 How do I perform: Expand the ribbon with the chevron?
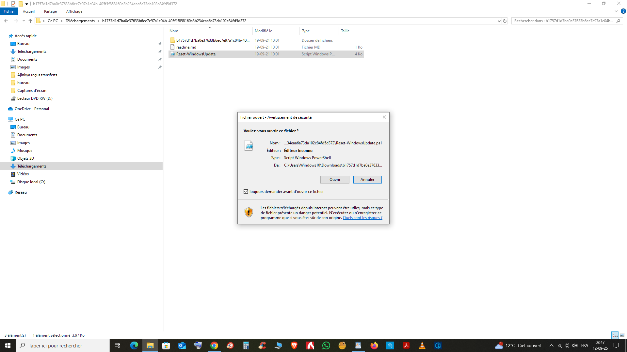[616, 11]
